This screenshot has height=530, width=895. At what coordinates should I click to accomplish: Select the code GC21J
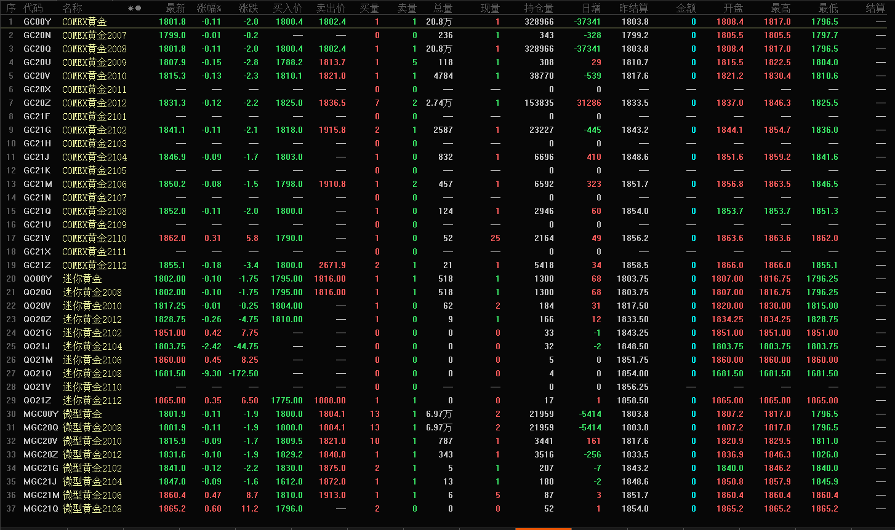click(37, 157)
